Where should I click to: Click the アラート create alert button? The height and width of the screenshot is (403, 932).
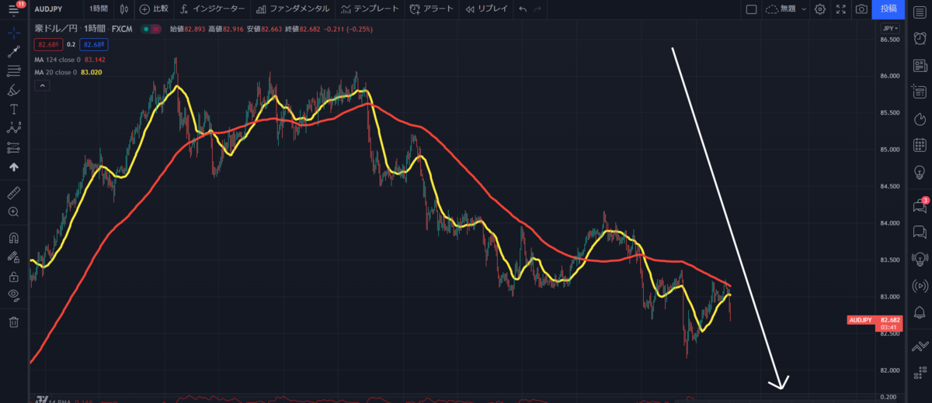point(432,9)
